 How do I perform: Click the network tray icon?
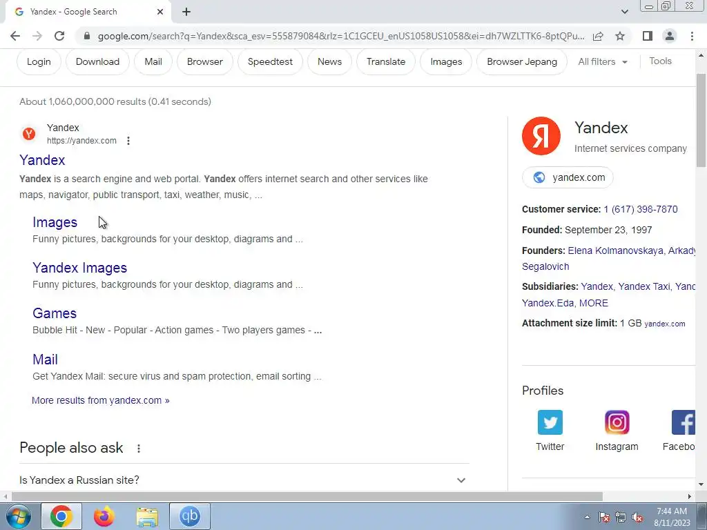pyautogui.click(x=621, y=518)
